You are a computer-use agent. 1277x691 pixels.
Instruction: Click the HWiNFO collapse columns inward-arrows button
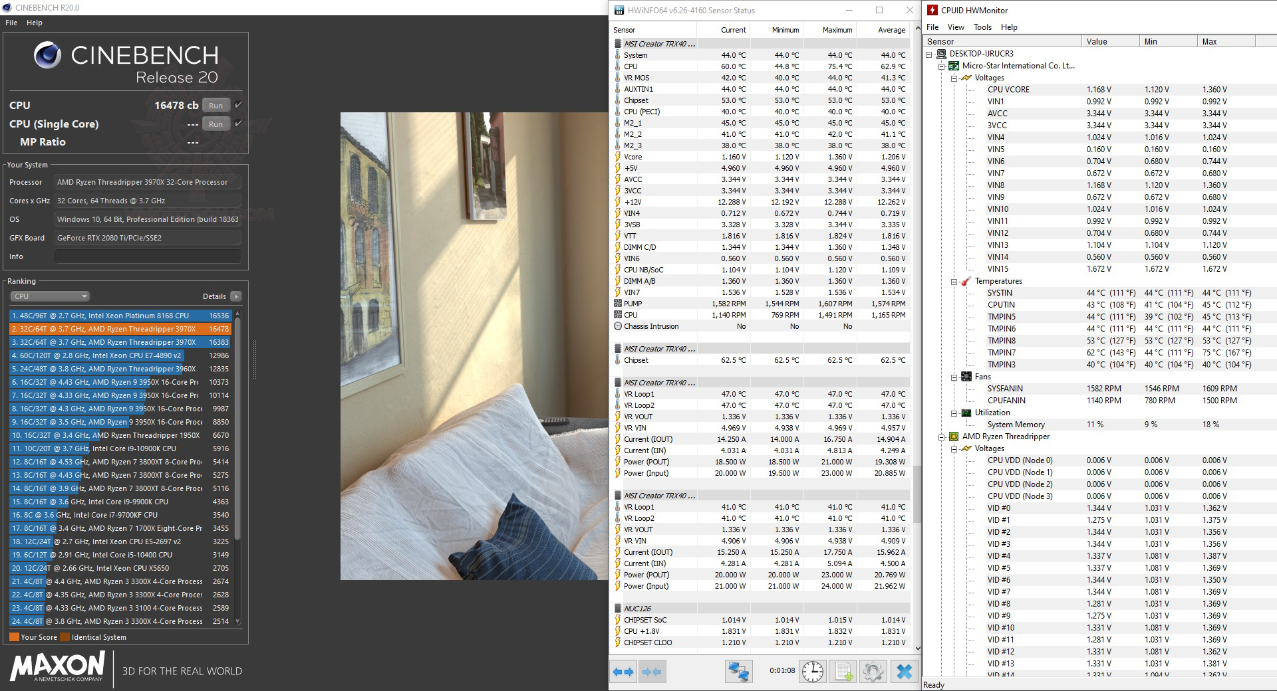coord(651,672)
